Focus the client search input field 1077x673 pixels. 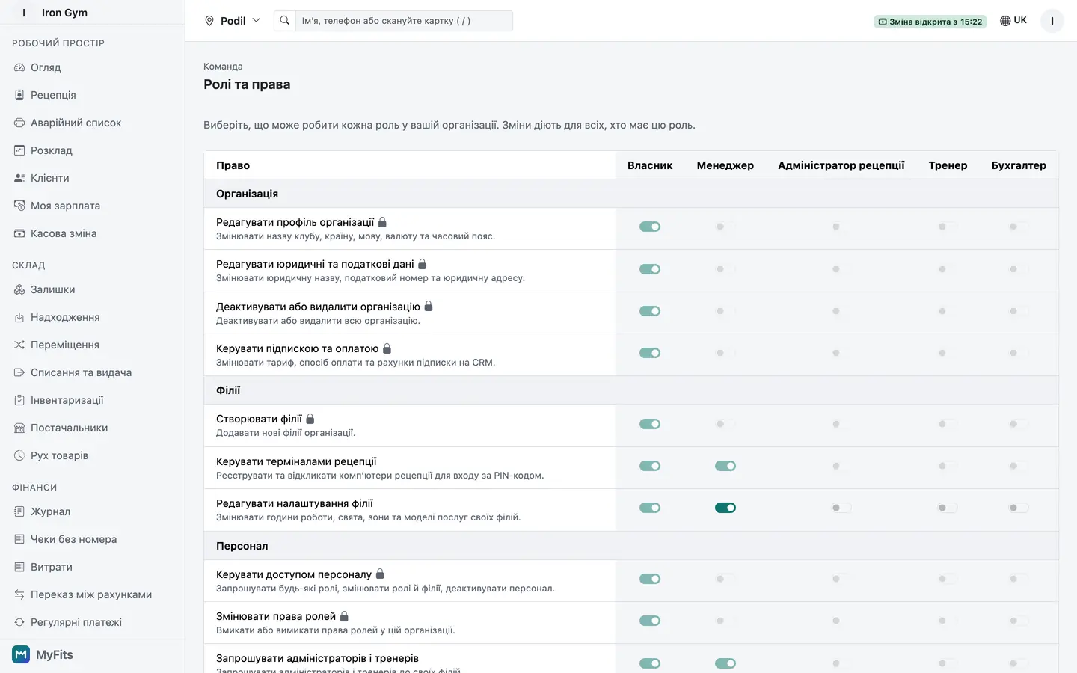point(404,21)
